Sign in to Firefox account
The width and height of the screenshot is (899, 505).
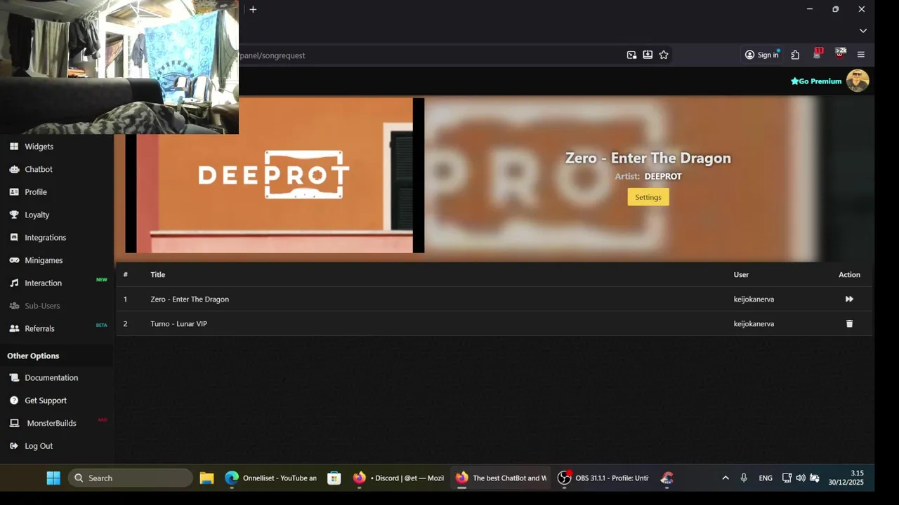(x=762, y=55)
